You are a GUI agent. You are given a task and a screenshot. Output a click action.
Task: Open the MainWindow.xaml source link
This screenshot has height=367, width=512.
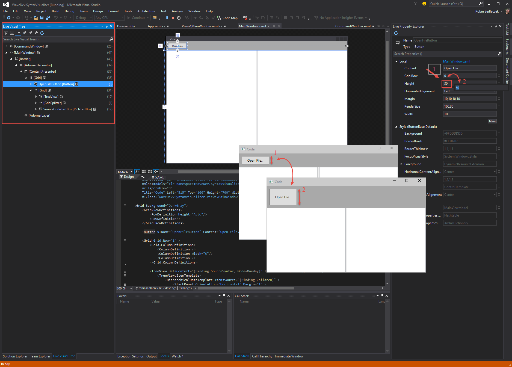click(x=456, y=61)
